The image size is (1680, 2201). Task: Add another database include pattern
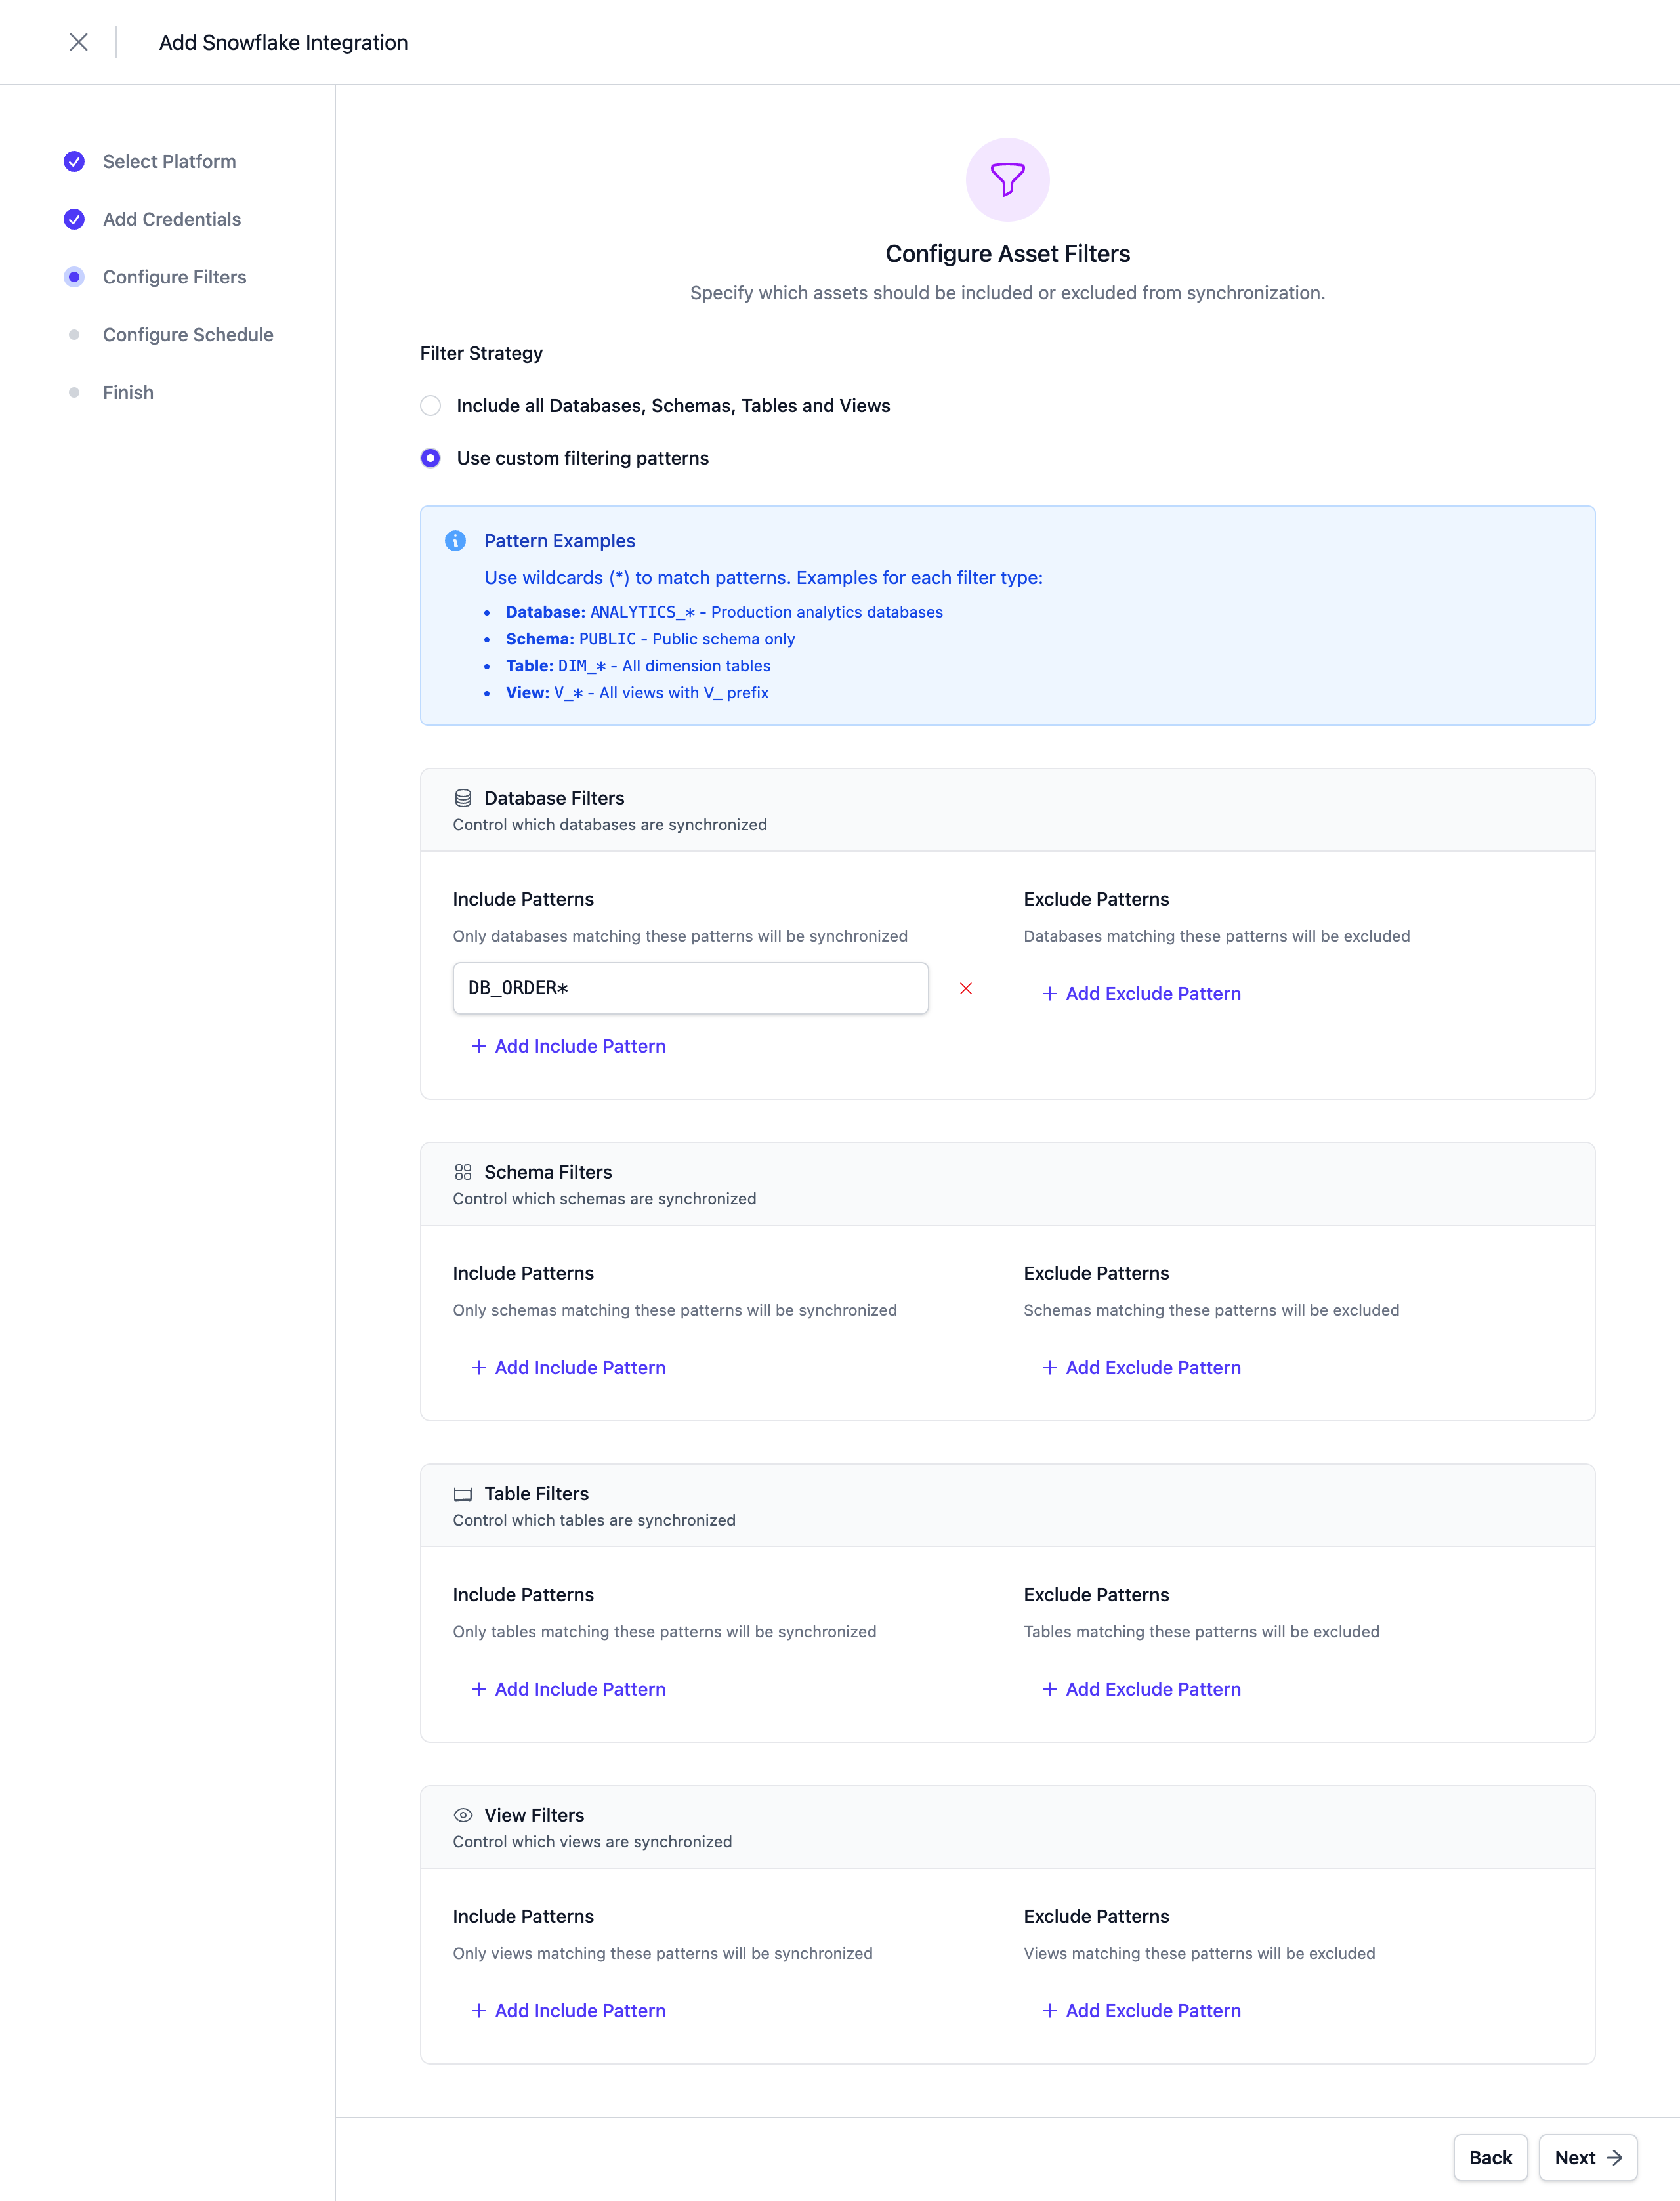[568, 1046]
